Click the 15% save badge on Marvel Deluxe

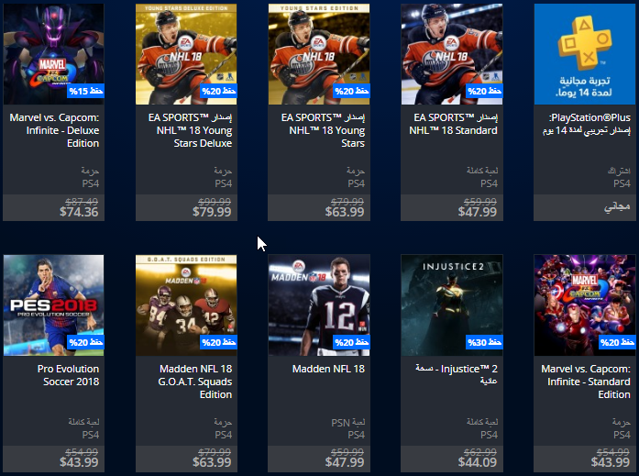(x=86, y=91)
